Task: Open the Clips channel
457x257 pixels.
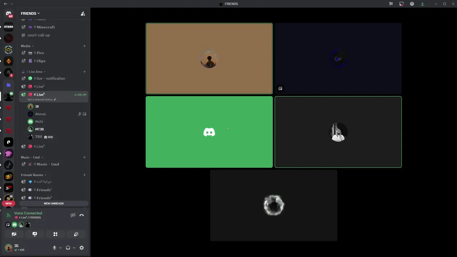Action: (54, 61)
